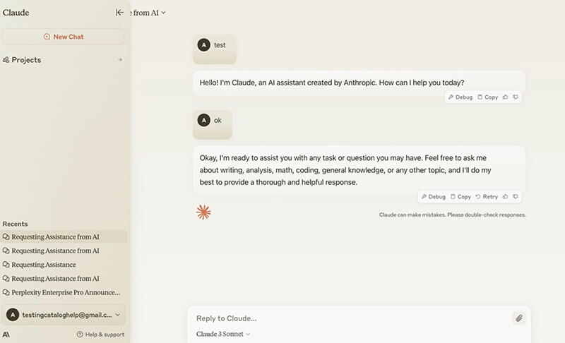The height and width of the screenshot is (343, 565).
Task: Thumbs down the second Claude response
Action: tap(516, 197)
